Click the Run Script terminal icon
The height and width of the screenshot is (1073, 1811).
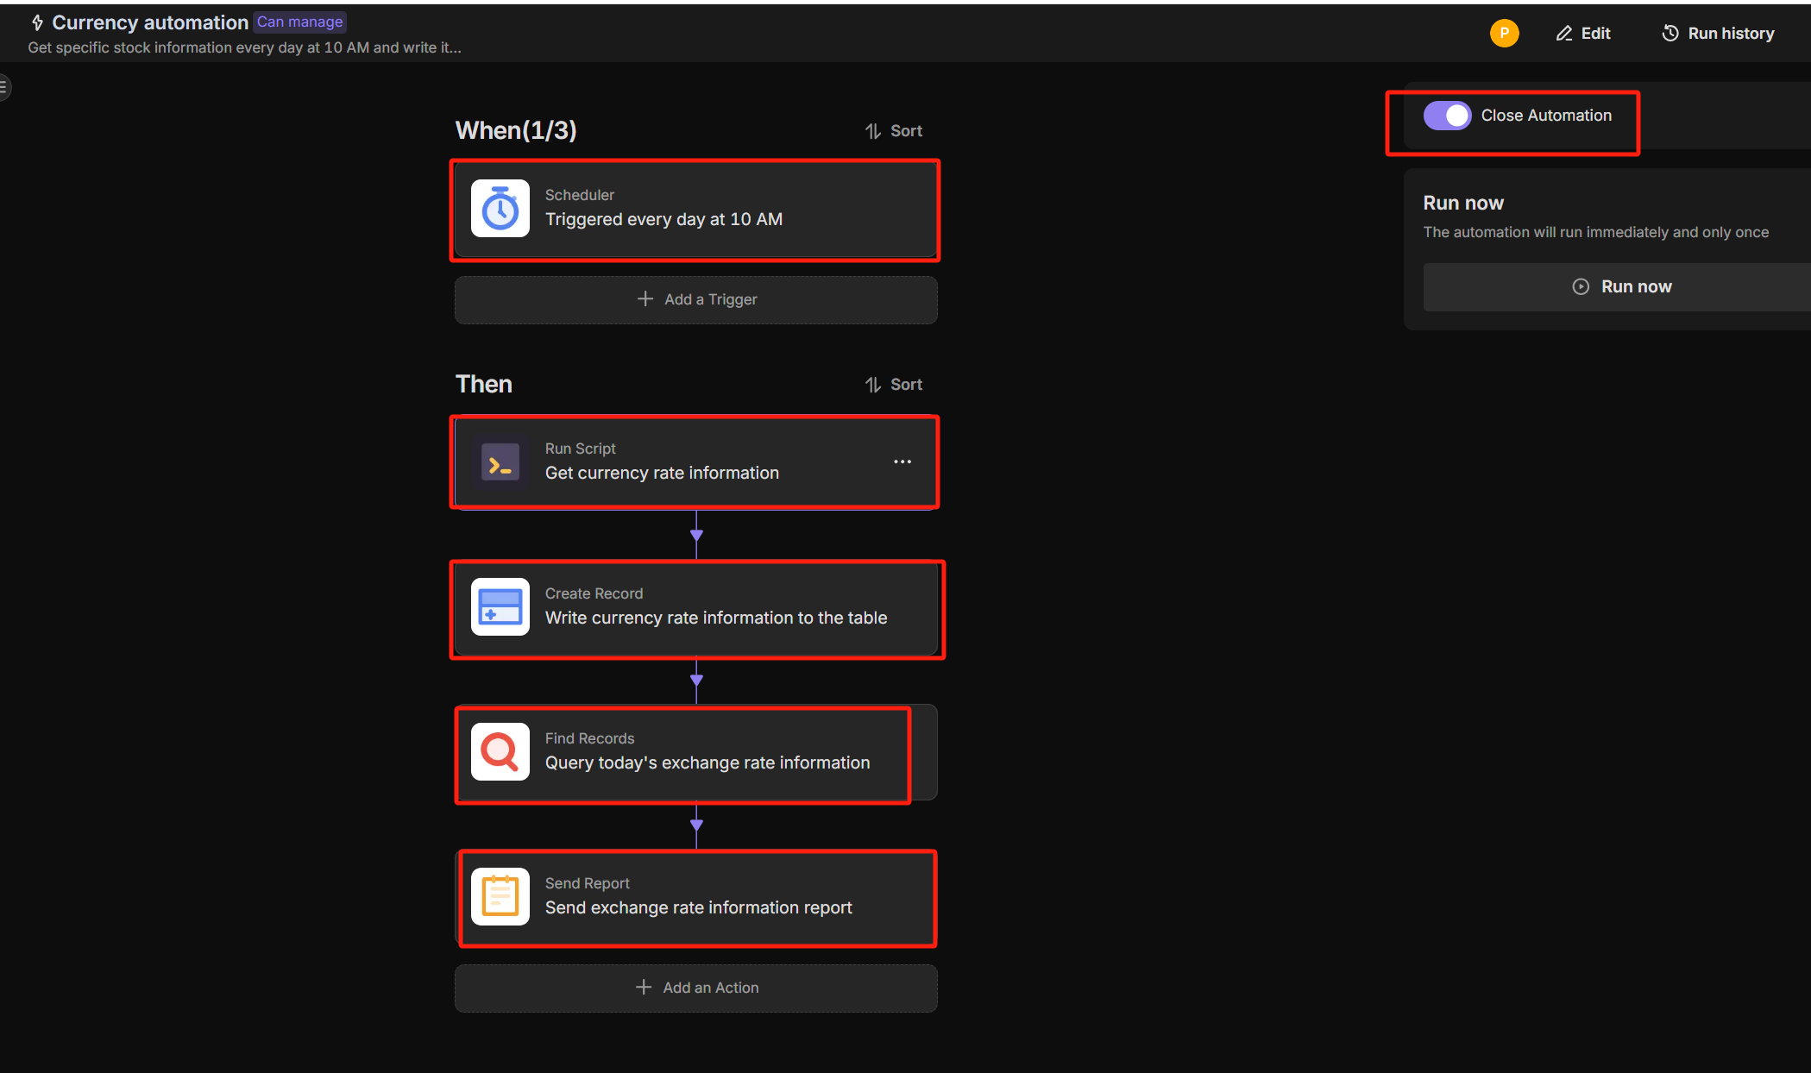pyautogui.click(x=500, y=461)
